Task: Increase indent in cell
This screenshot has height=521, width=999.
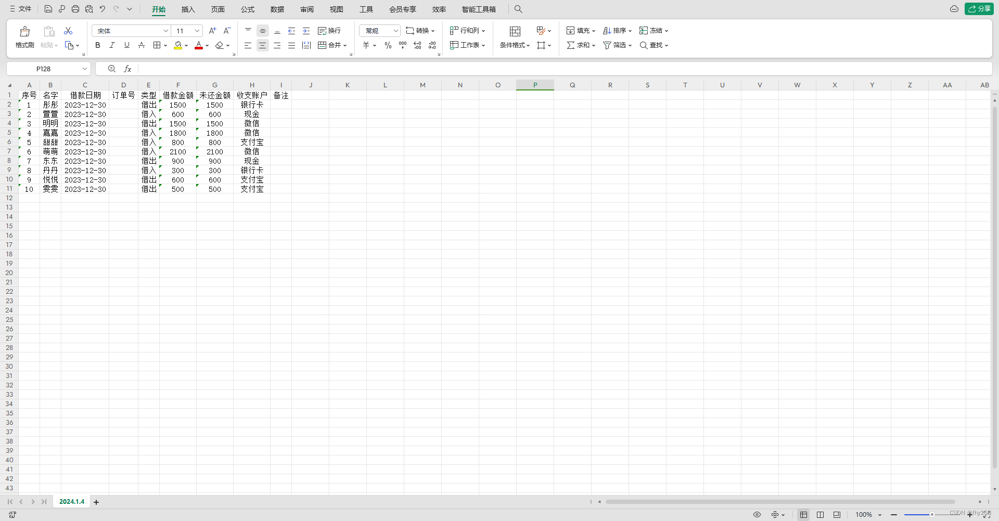Action: [306, 31]
